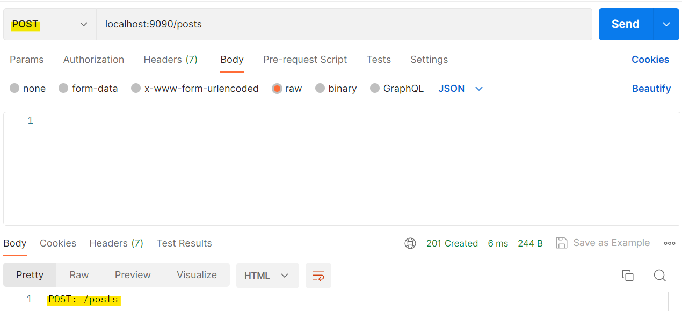Open the POST method dropdown

point(49,24)
